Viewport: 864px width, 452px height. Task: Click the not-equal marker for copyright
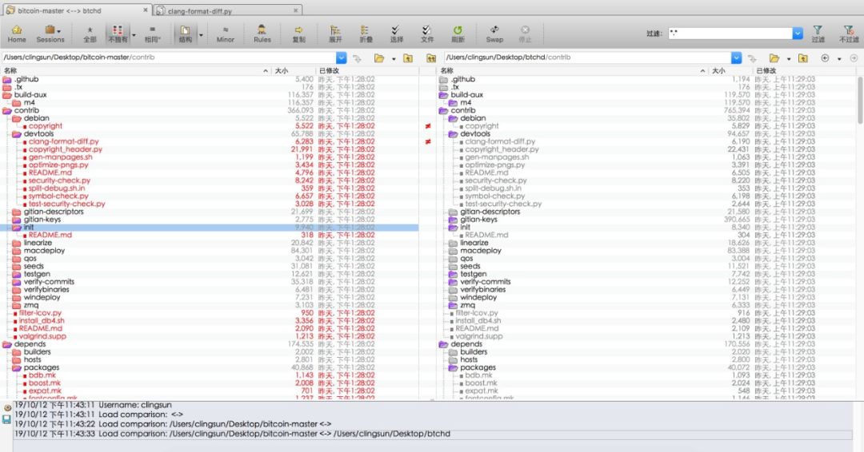[x=427, y=126]
